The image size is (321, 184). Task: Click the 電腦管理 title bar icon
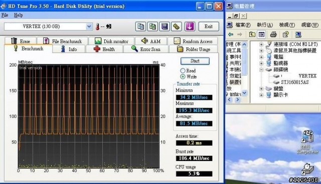point(230,6)
